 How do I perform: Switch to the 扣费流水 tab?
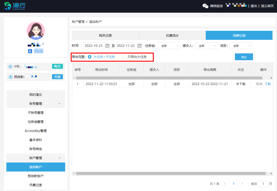(x=172, y=36)
